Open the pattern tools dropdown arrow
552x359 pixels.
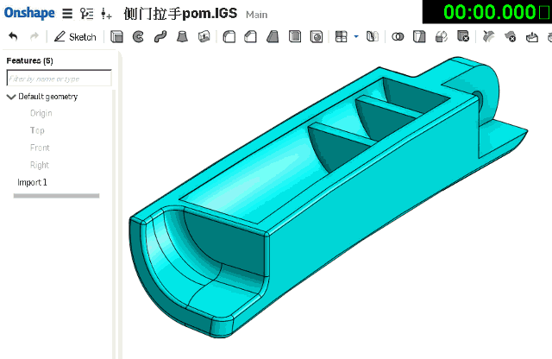356,36
